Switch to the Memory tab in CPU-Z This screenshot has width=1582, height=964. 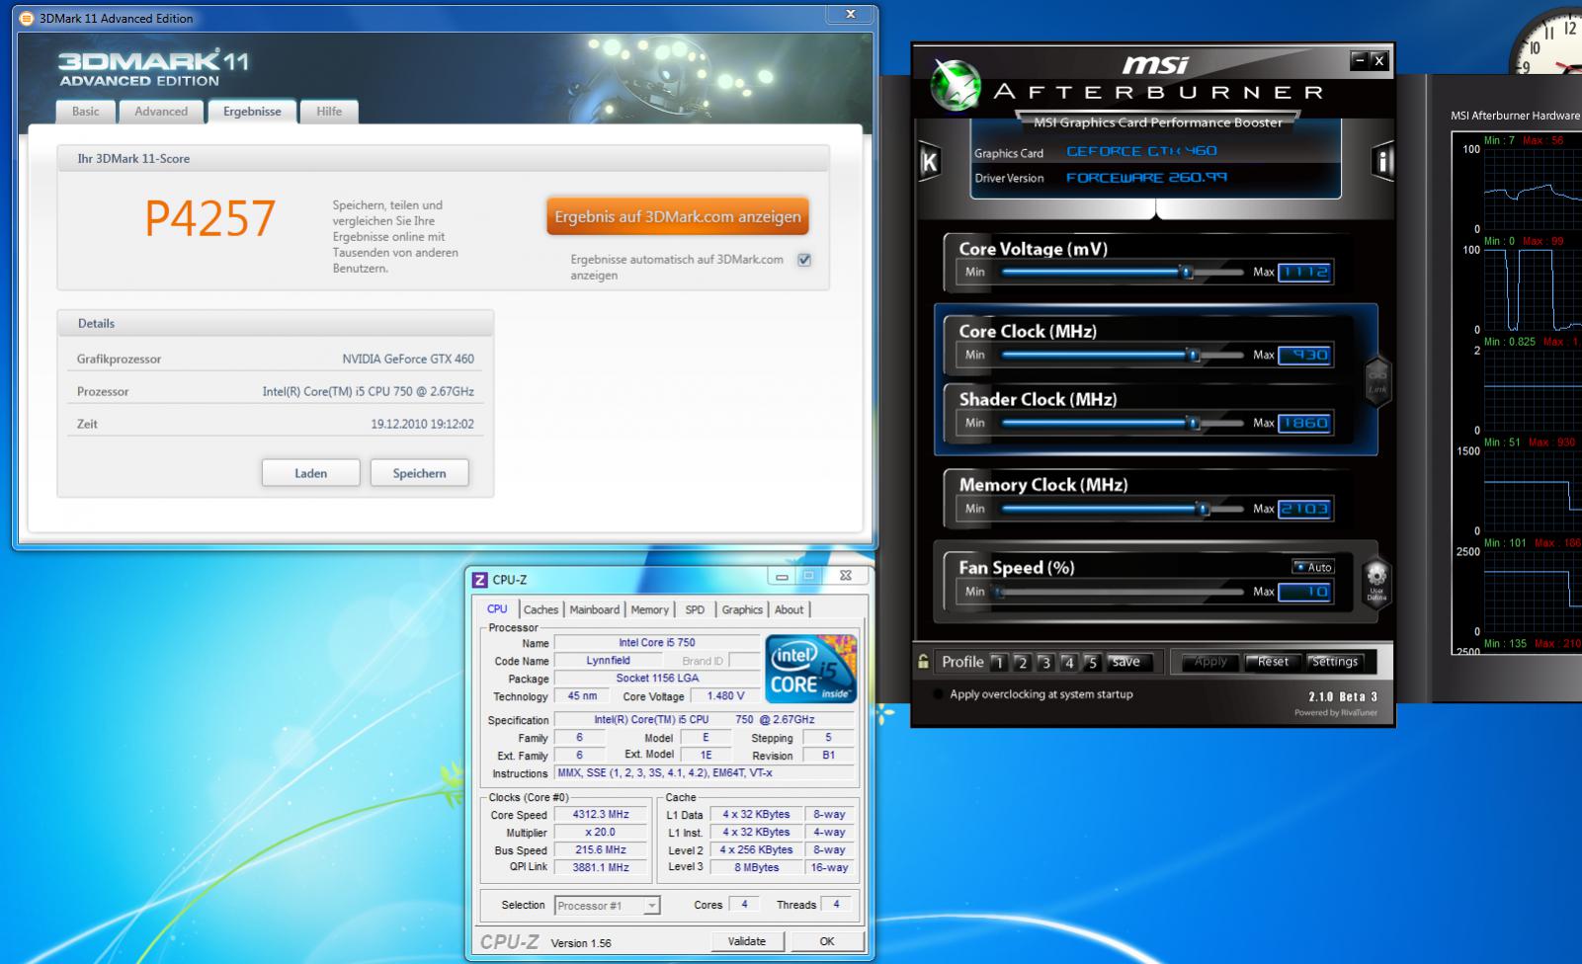650,610
